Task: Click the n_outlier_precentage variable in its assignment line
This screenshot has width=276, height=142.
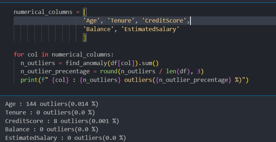Action: 55,72
